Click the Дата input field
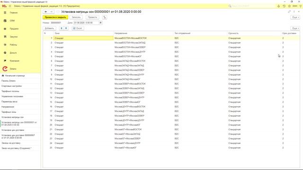303x170 pixels. 86,23
